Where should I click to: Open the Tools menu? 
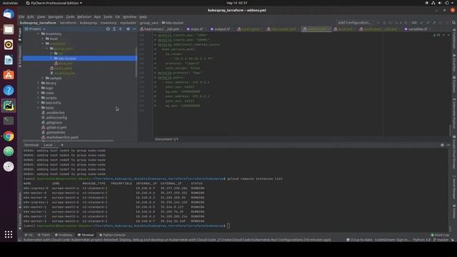[108, 17]
